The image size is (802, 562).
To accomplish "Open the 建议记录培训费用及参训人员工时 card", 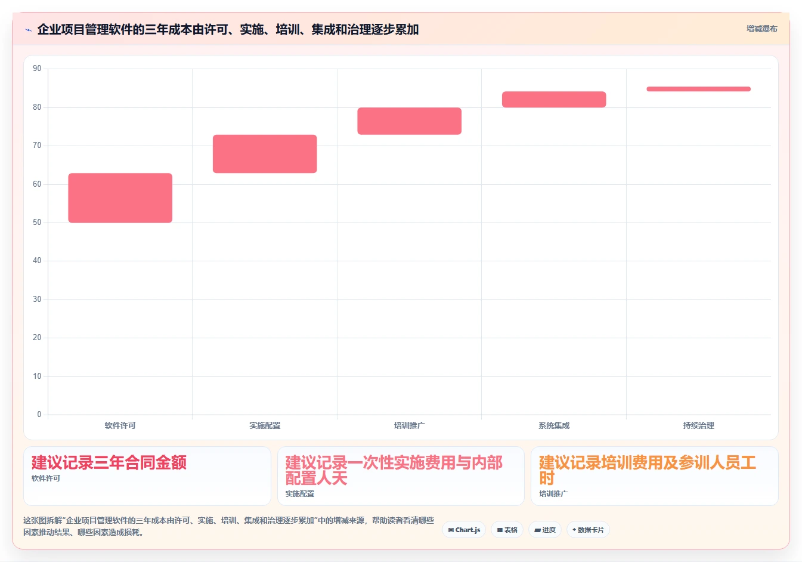I will (x=655, y=476).
